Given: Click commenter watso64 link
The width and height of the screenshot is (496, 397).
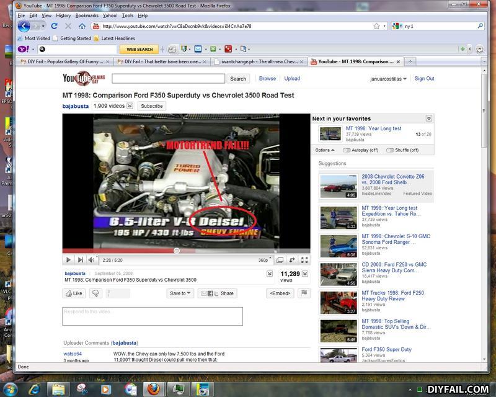Looking at the screenshot, I should pyautogui.click(x=73, y=354).
